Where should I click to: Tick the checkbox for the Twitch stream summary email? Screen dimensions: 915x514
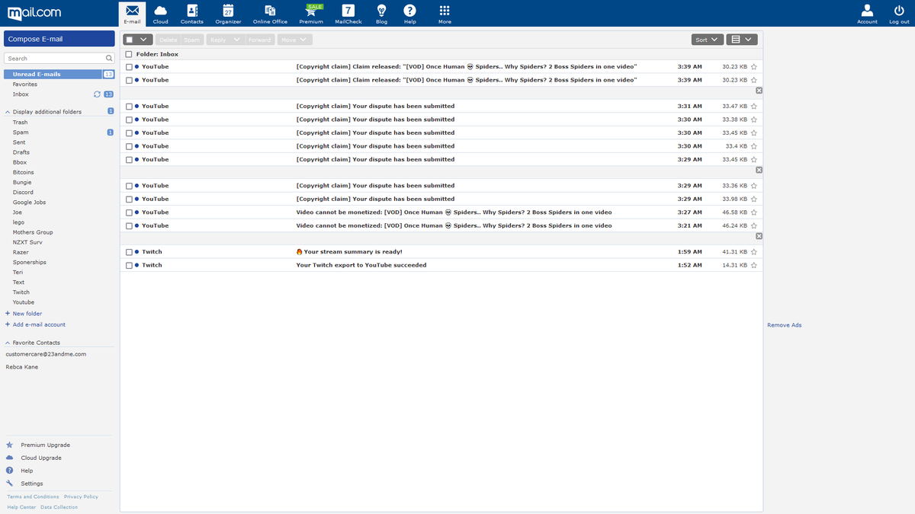tap(129, 252)
